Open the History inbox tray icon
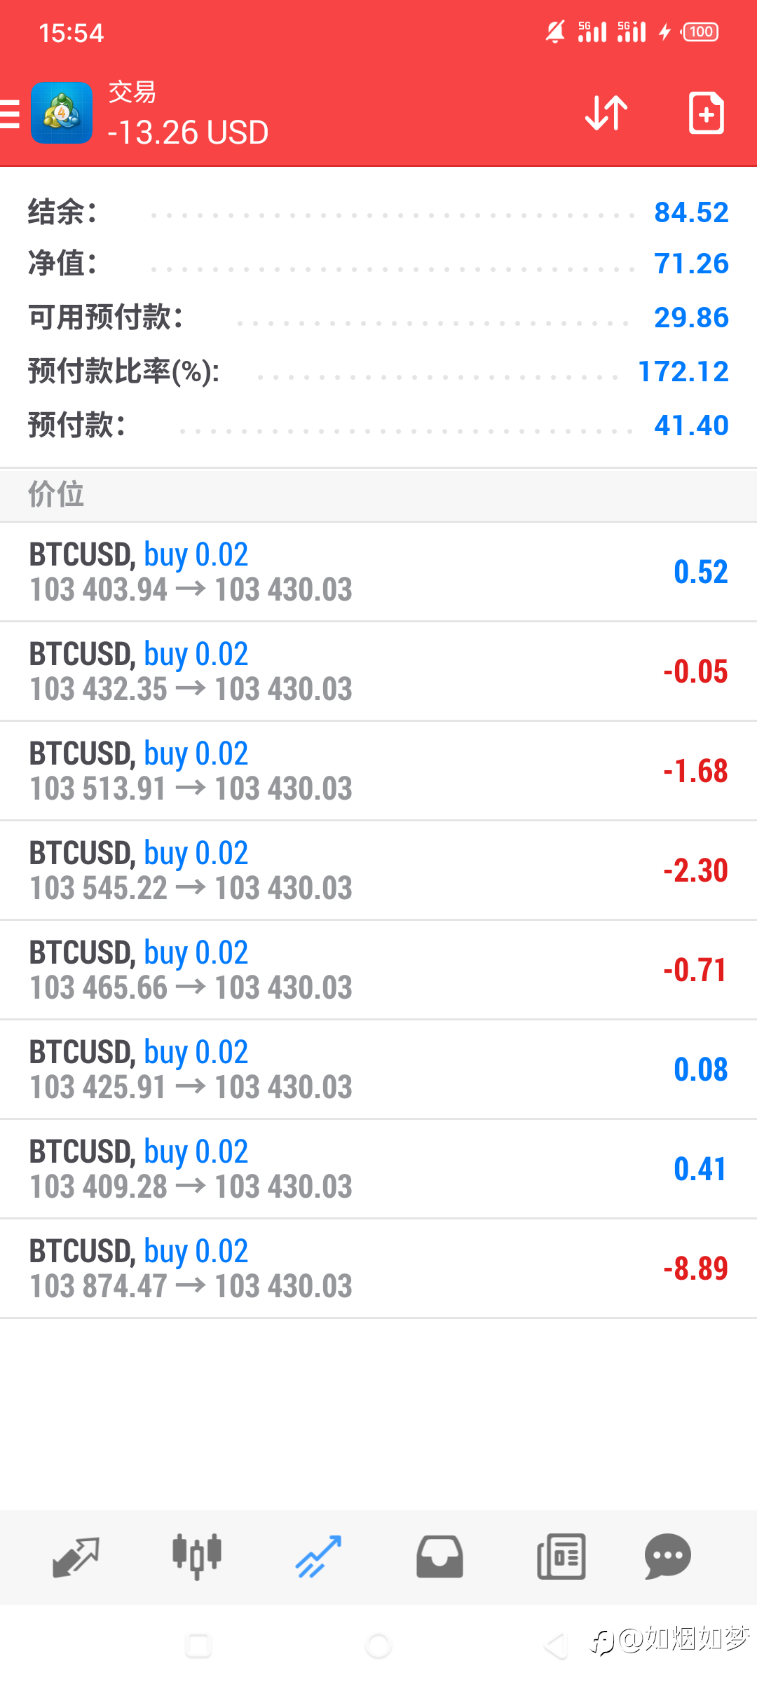The width and height of the screenshot is (757, 1682). click(439, 1557)
